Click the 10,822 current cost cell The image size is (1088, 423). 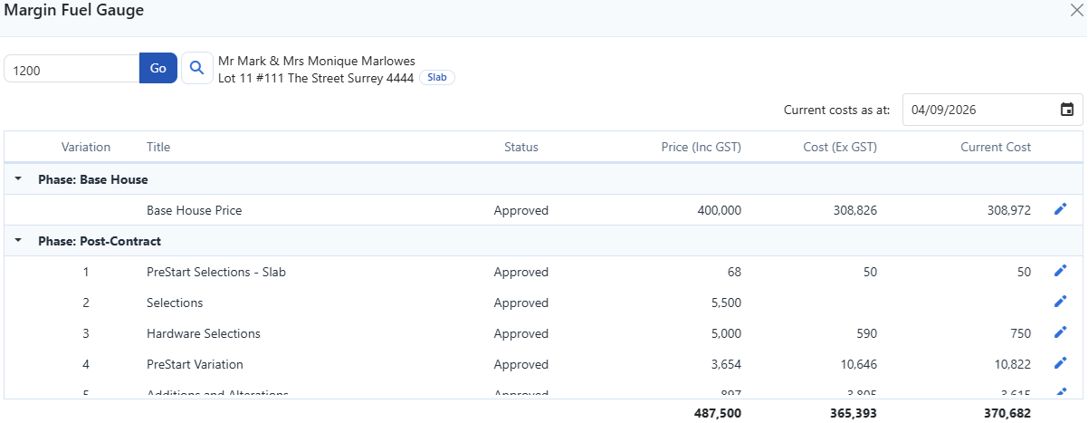(x=1014, y=364)
